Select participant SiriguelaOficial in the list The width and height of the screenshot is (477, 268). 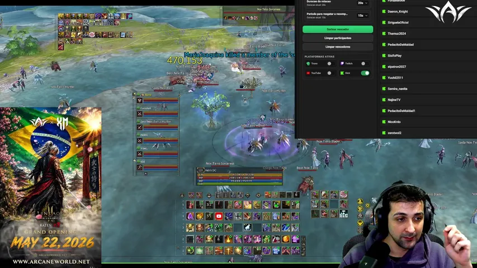[398, 22]
